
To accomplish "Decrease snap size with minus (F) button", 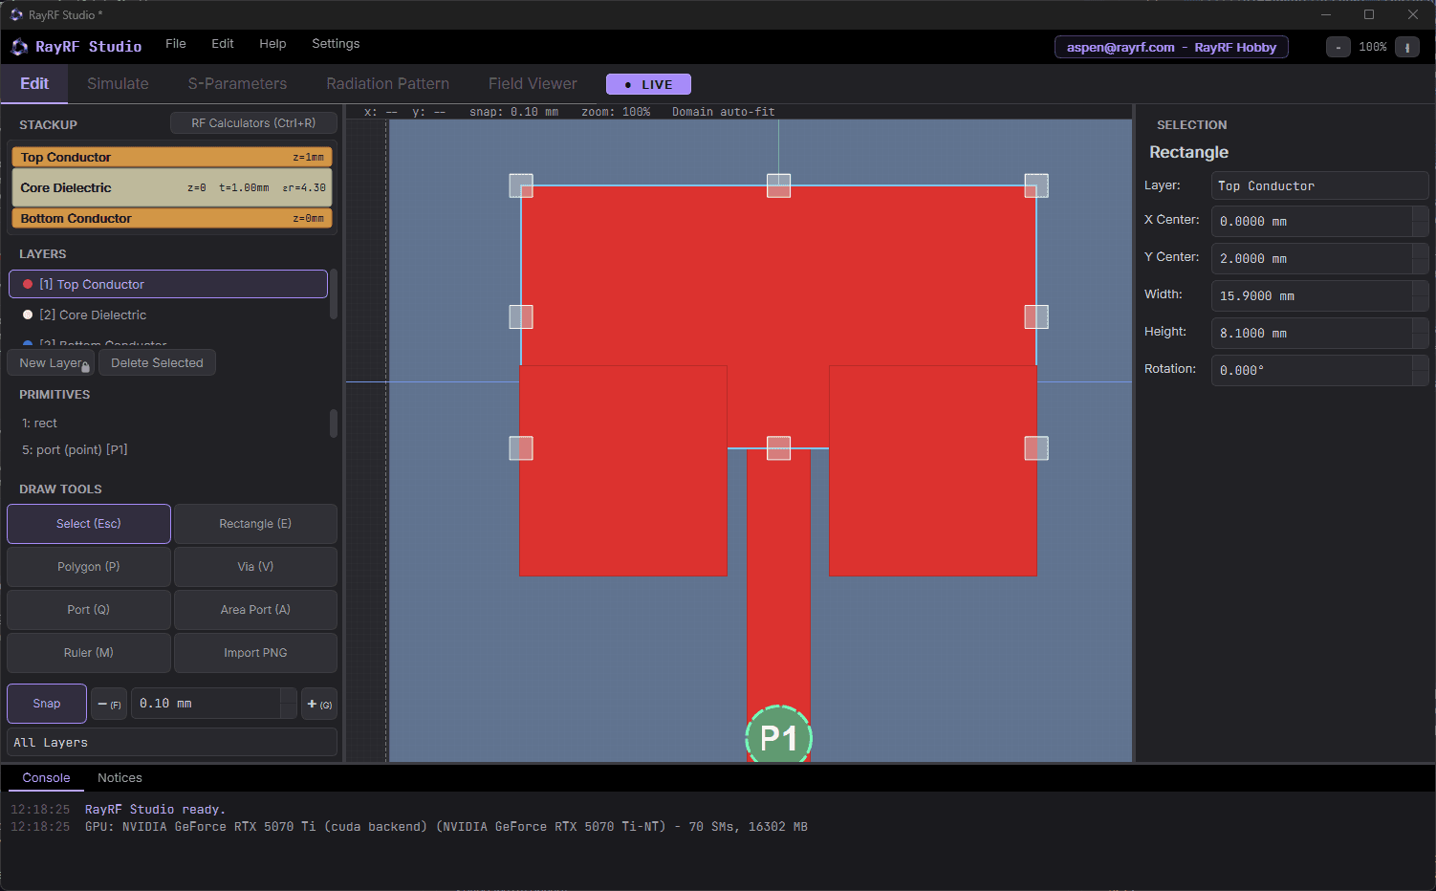I will (x=110, y=704).
